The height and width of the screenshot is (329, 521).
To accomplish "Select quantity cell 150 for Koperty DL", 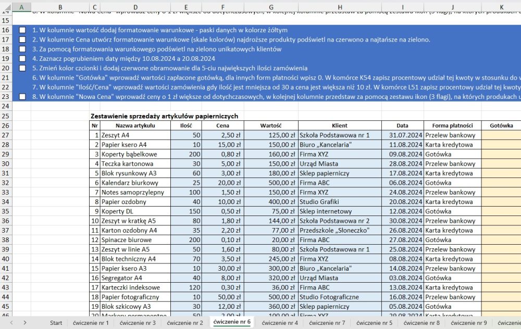I will click(x=186, y=211).
